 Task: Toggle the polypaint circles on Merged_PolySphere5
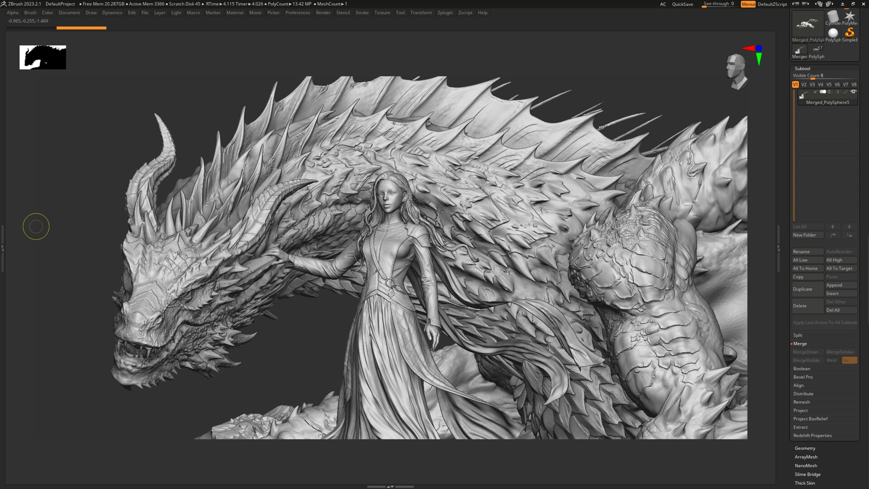823,92
